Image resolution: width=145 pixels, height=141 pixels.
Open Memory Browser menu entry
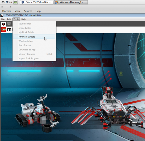point(34,54)
